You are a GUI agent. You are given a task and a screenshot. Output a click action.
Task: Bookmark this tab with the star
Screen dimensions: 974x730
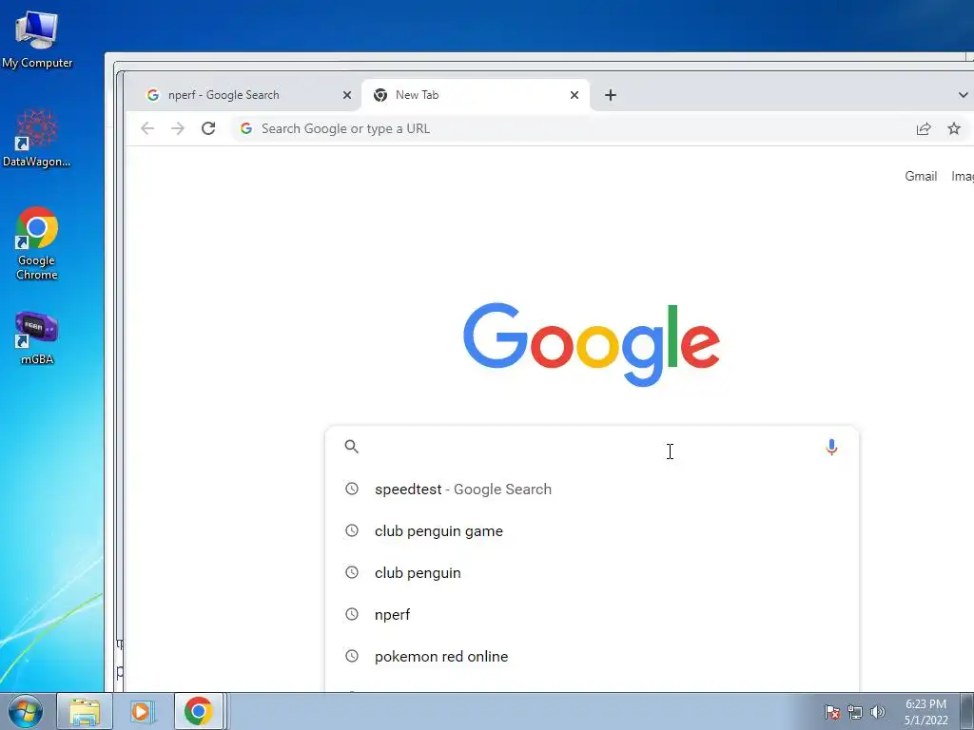pyautogui.click(x=954, y=128)
